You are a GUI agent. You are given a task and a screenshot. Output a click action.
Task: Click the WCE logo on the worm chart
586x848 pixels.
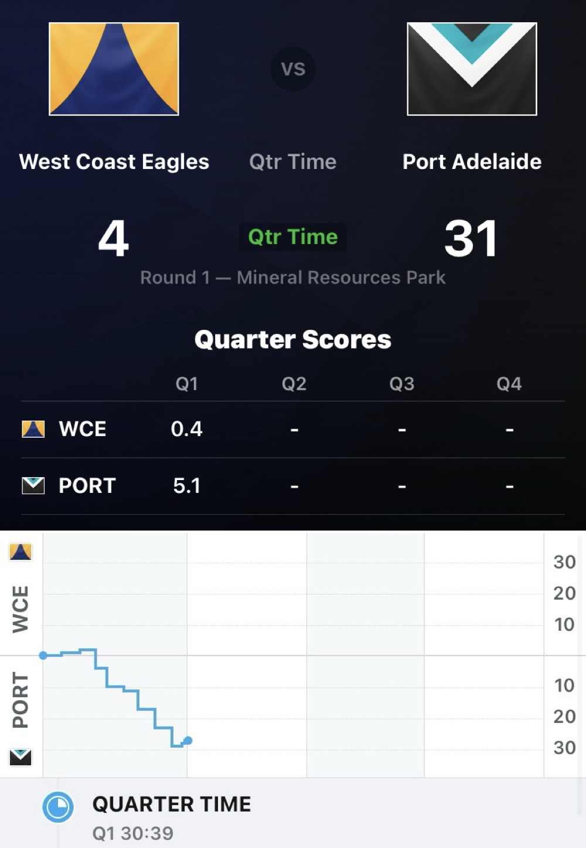tap(21, 552)
